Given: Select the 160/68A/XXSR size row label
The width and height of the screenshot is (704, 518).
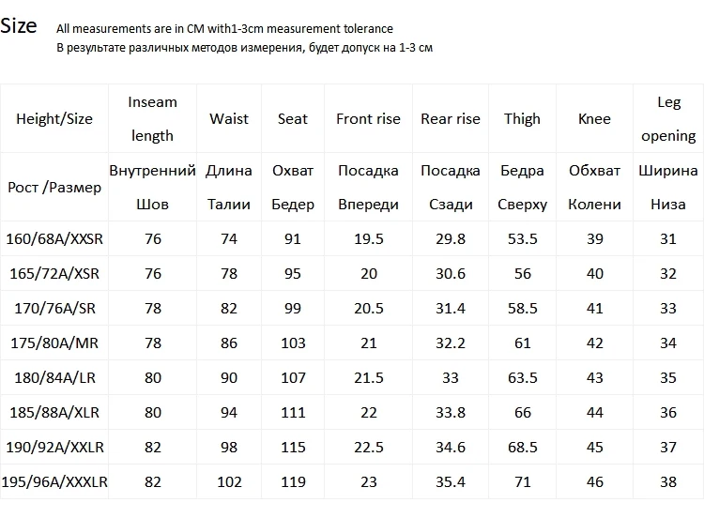Looking at the screenshot, I should pyautogui.click(x=54, y=239).
